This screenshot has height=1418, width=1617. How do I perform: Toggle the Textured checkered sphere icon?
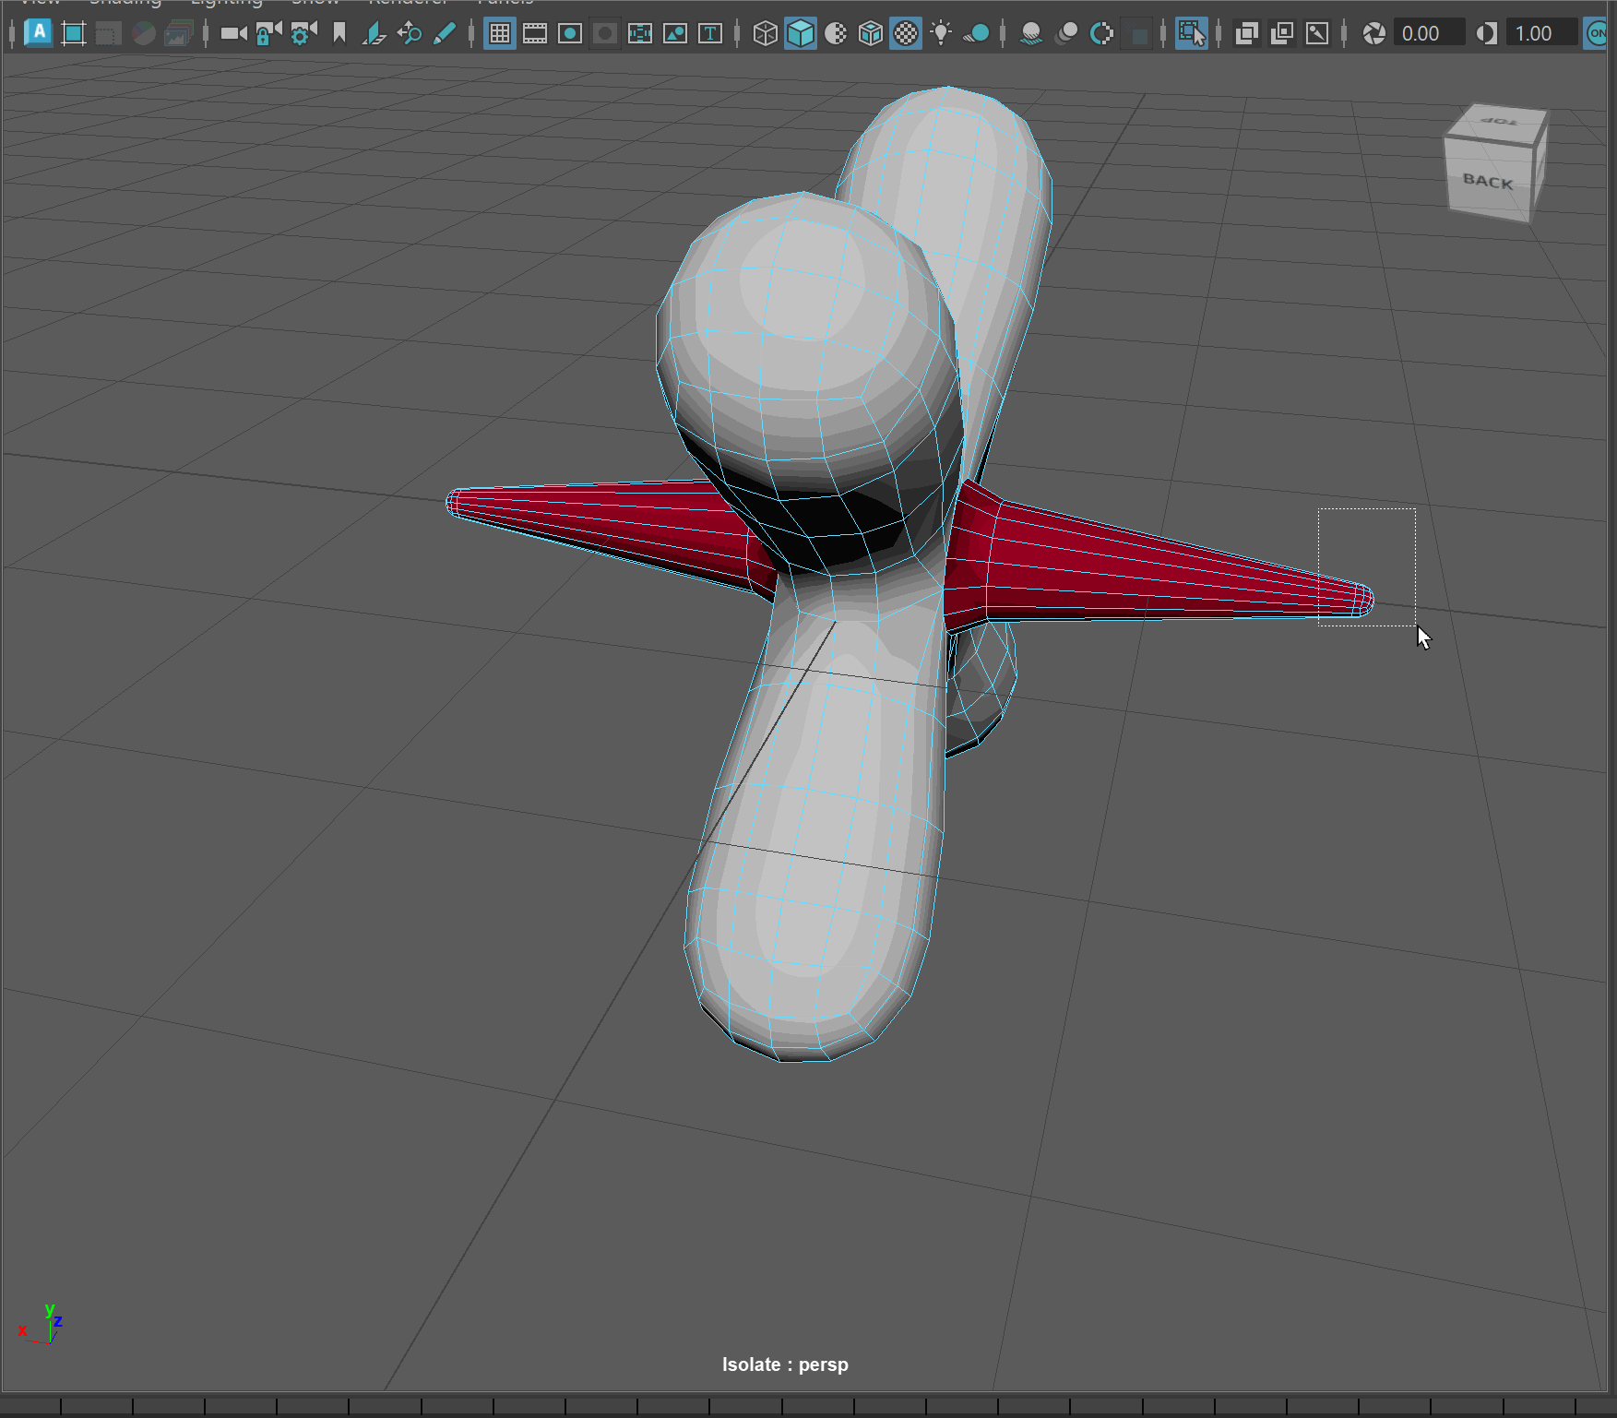pyautogui.click(x=906, y=34)
